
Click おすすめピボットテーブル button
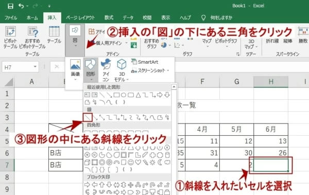click(32, 38)
